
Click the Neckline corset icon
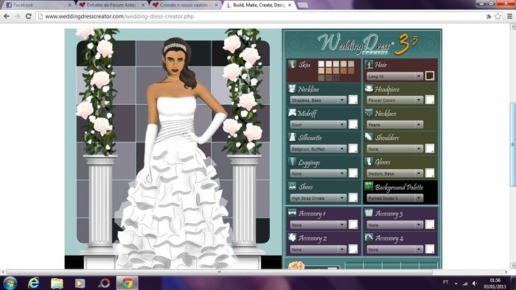click(292, 89)
